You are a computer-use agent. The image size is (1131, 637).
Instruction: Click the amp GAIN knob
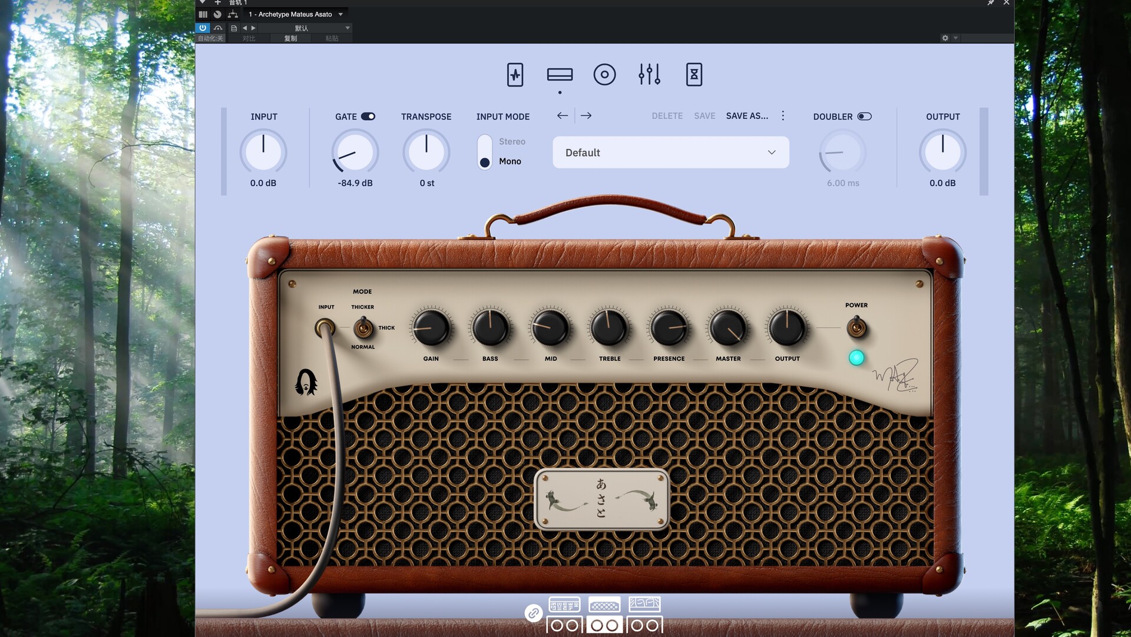point(431,328)
